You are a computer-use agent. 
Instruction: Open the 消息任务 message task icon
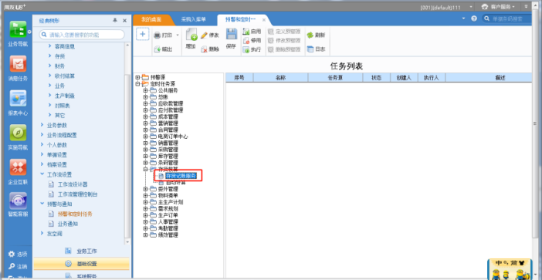click(18, 64)
